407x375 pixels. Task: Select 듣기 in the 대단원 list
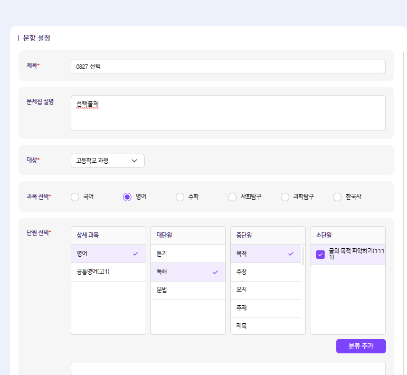[x=188, y=254]
